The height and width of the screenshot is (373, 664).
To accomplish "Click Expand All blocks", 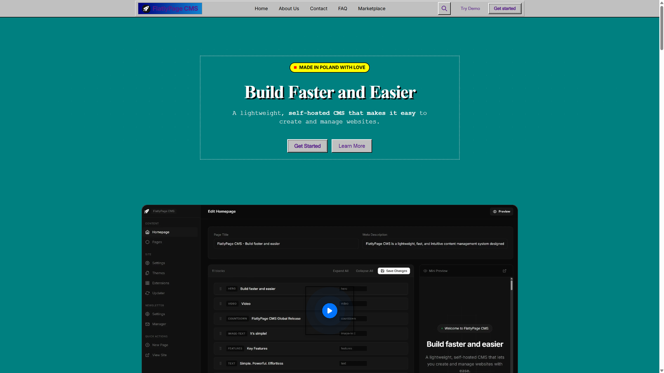I will coord(340,271).
